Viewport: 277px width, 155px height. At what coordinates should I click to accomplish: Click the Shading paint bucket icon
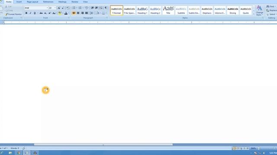[98, 13]
